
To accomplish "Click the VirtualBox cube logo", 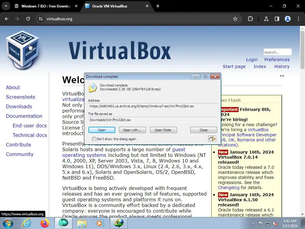I will coord(23,50).
